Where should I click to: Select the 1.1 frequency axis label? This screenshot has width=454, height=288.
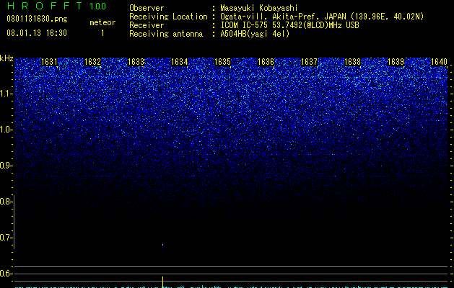[x=6, y=94]
